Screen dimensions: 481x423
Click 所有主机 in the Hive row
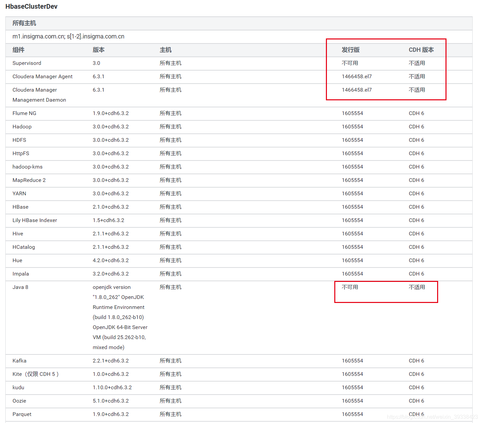(x=170, y=234)
